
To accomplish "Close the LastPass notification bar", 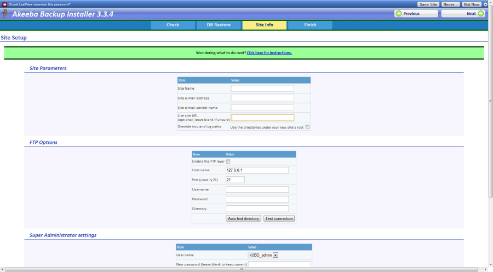I will click(485, 4).
